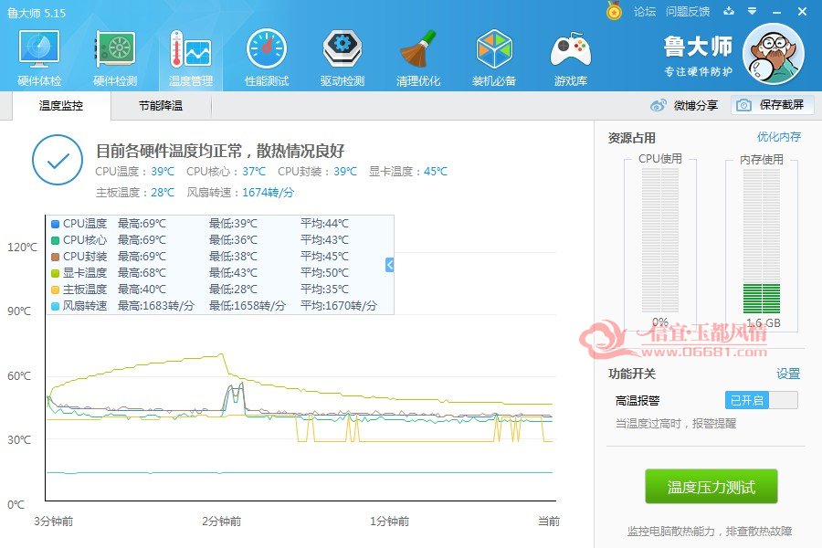
Task: Click the 主板温度 28℃ reading
Action: coord(135,193)
